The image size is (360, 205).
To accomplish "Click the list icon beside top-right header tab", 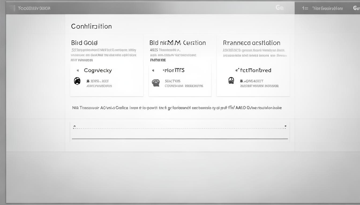I will click(305, 8).
